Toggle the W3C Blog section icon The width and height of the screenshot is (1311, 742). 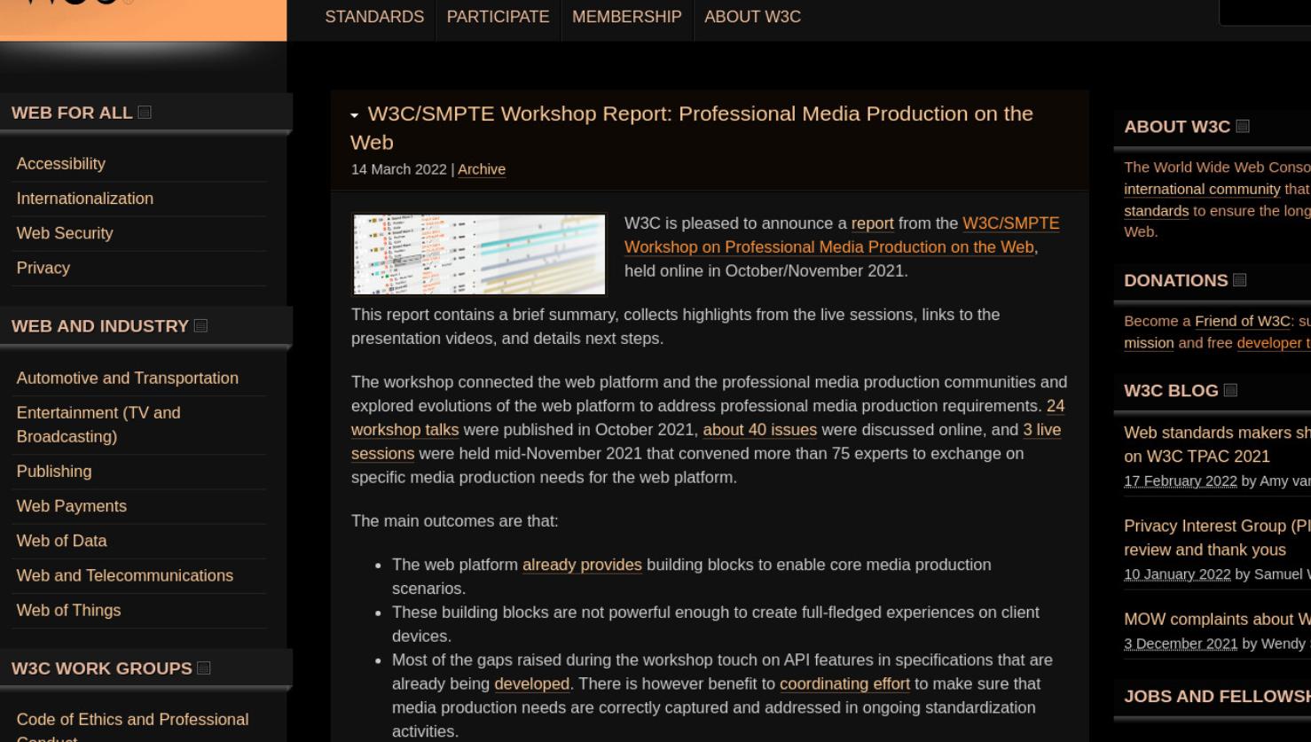[1230, 390]
